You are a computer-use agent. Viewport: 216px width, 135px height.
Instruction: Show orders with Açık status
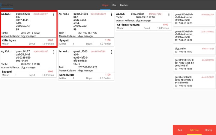pos(180,130)
